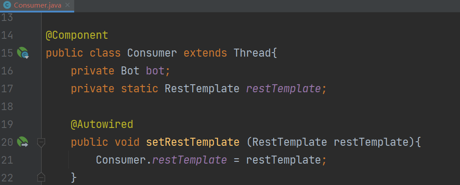Image resolution: width=460 pixels, height=185 pixels.
Task: Click the Bot type on line 16
Action: click(x=130, y=71)
